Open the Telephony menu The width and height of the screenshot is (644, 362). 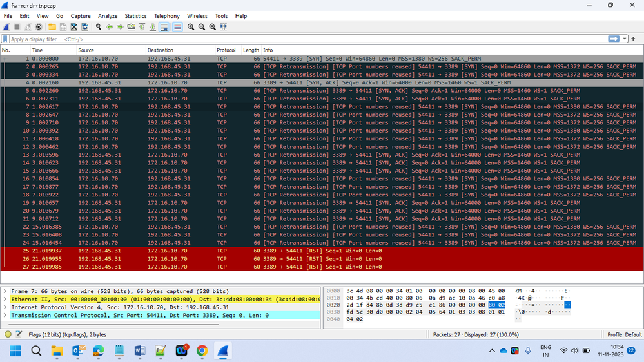pos(167,16)
